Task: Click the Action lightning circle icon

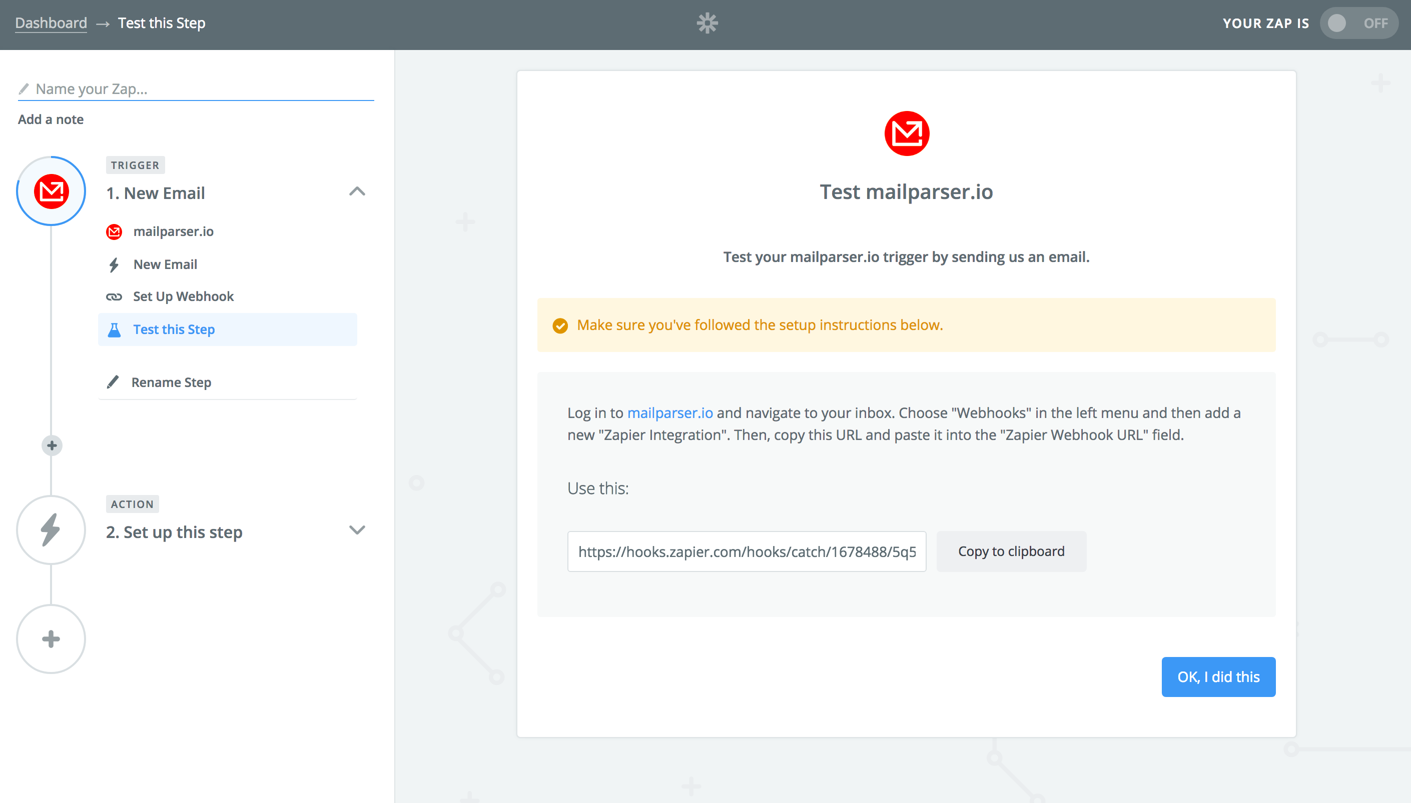Action: [x=52, y=530]
